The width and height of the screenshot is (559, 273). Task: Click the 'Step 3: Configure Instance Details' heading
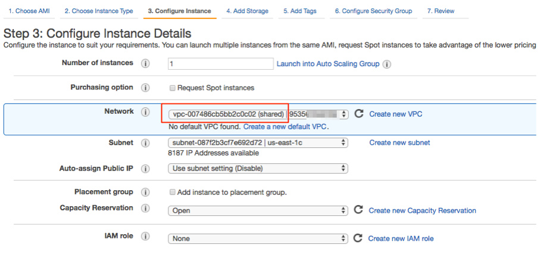[x=97, y=33]
